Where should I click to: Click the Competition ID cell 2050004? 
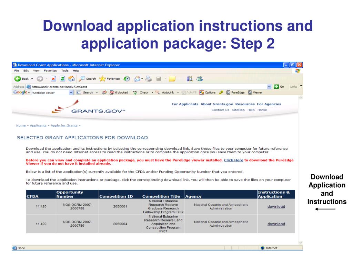120,224
